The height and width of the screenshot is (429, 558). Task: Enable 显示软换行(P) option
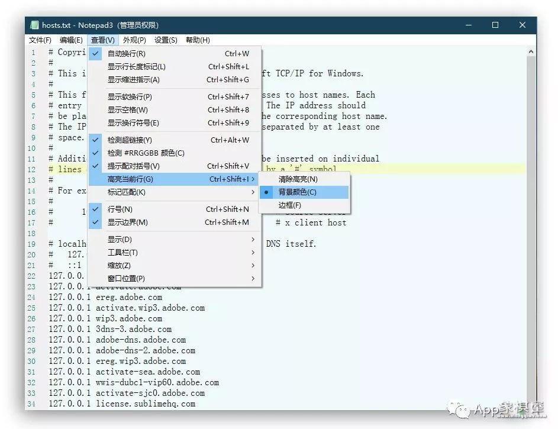[175, 97]
